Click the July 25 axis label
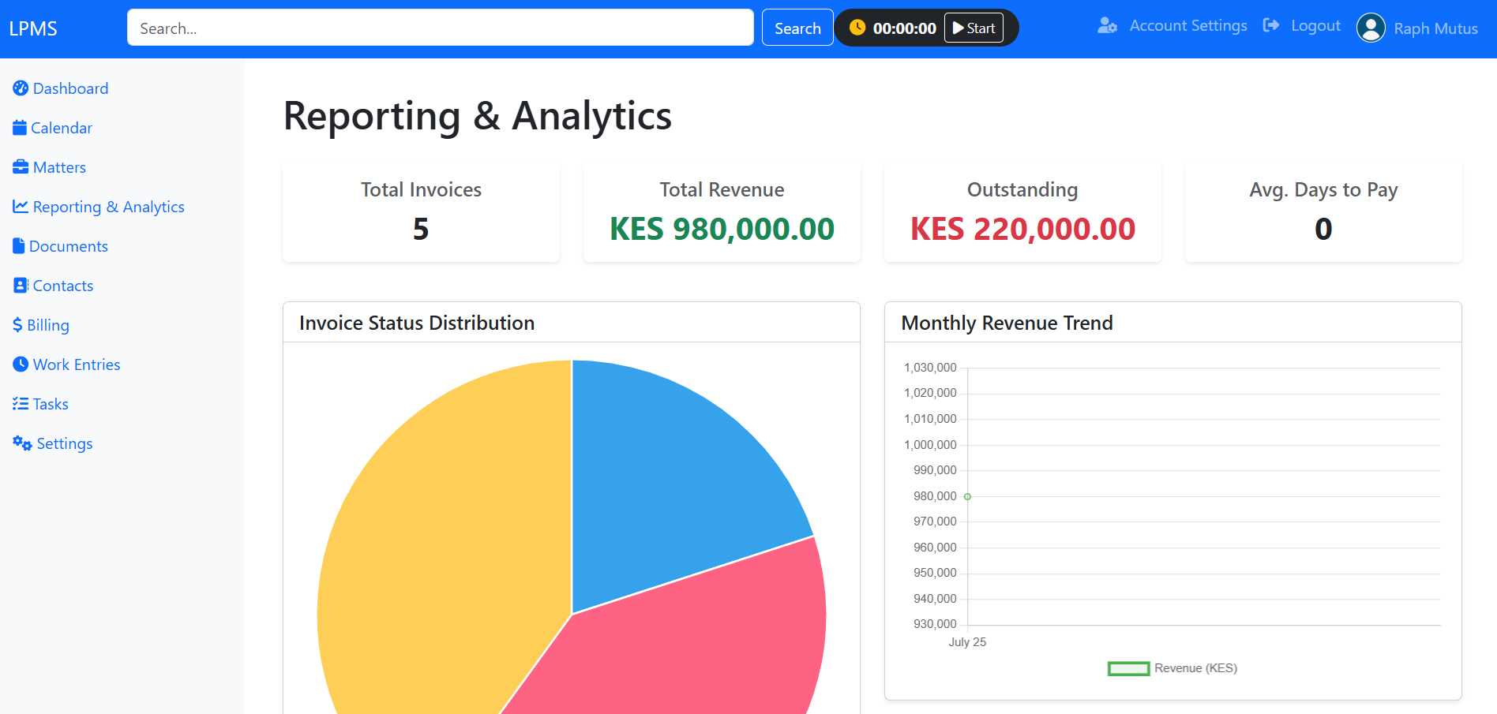Image resolution: width=1497 pixels, height=714 pixels. pos(967,642)
